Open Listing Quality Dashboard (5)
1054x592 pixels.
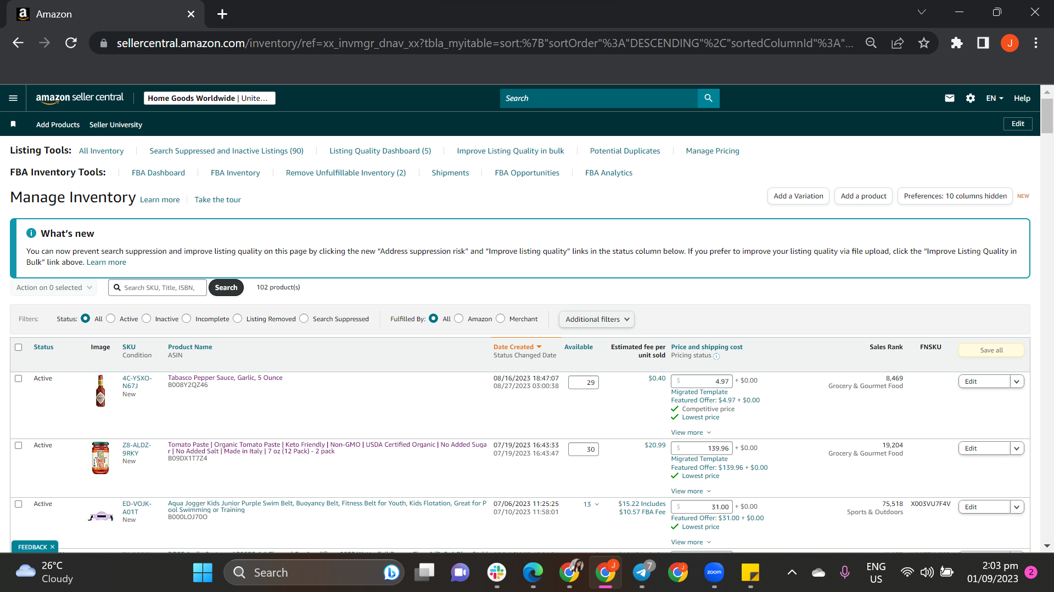click(x=380, y=151)
